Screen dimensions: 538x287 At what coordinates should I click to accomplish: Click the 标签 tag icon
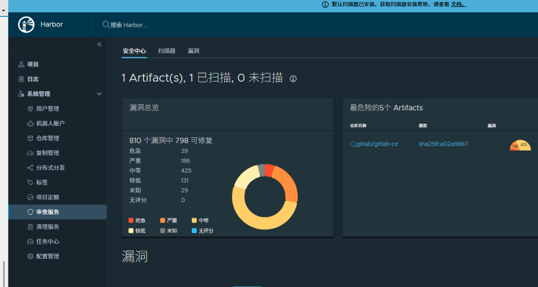click(x=30, y=182)
